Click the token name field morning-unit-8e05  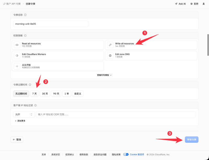click(51, 24)
